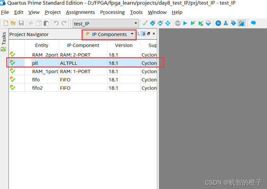Image resolution: width=267 pixels, height=189 pixels.
Task: Start compilation with the blue play icon
Action: [185, 23]
